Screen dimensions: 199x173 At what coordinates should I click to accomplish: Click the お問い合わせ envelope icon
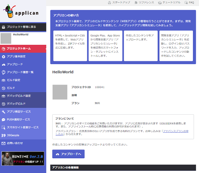pyautogui.click(x=3, y=143)
